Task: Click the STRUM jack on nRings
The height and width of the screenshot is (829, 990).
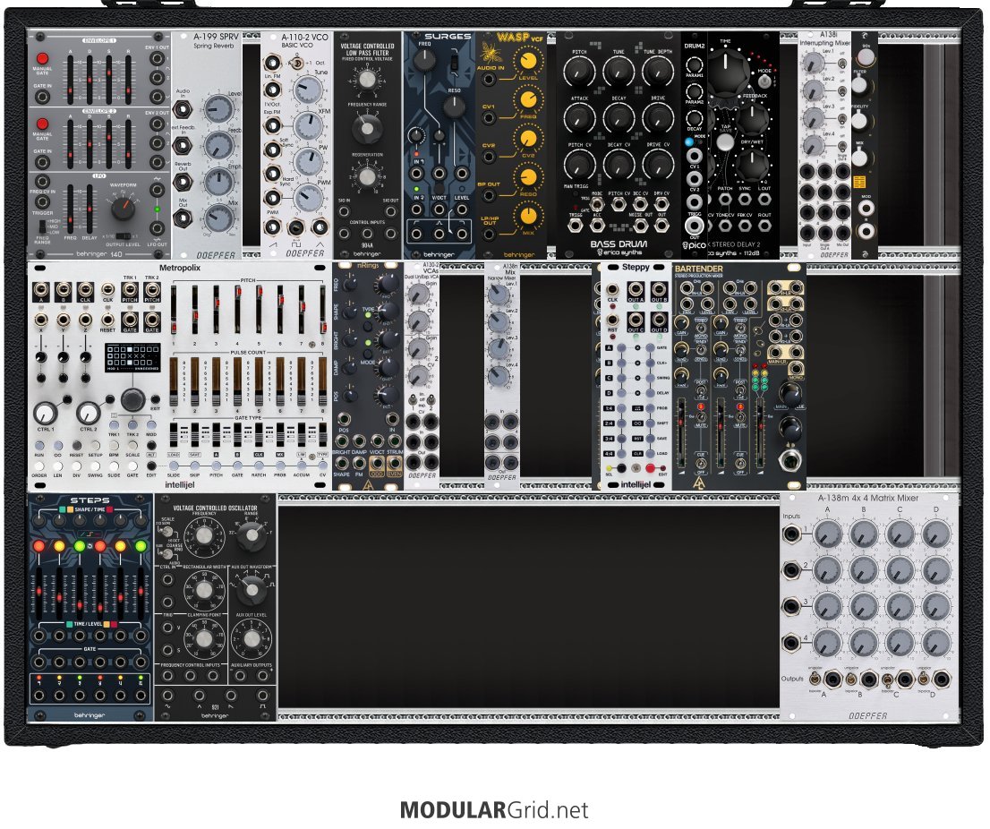Action: tap(395, 441)
